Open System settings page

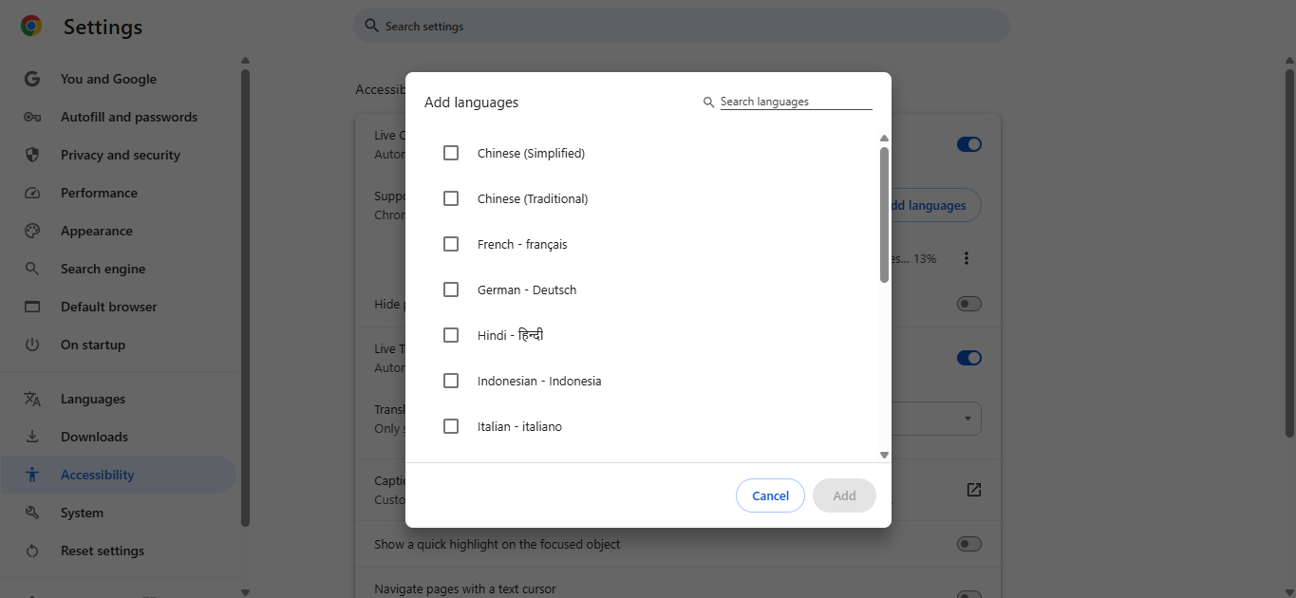click(x=119, y=513)
